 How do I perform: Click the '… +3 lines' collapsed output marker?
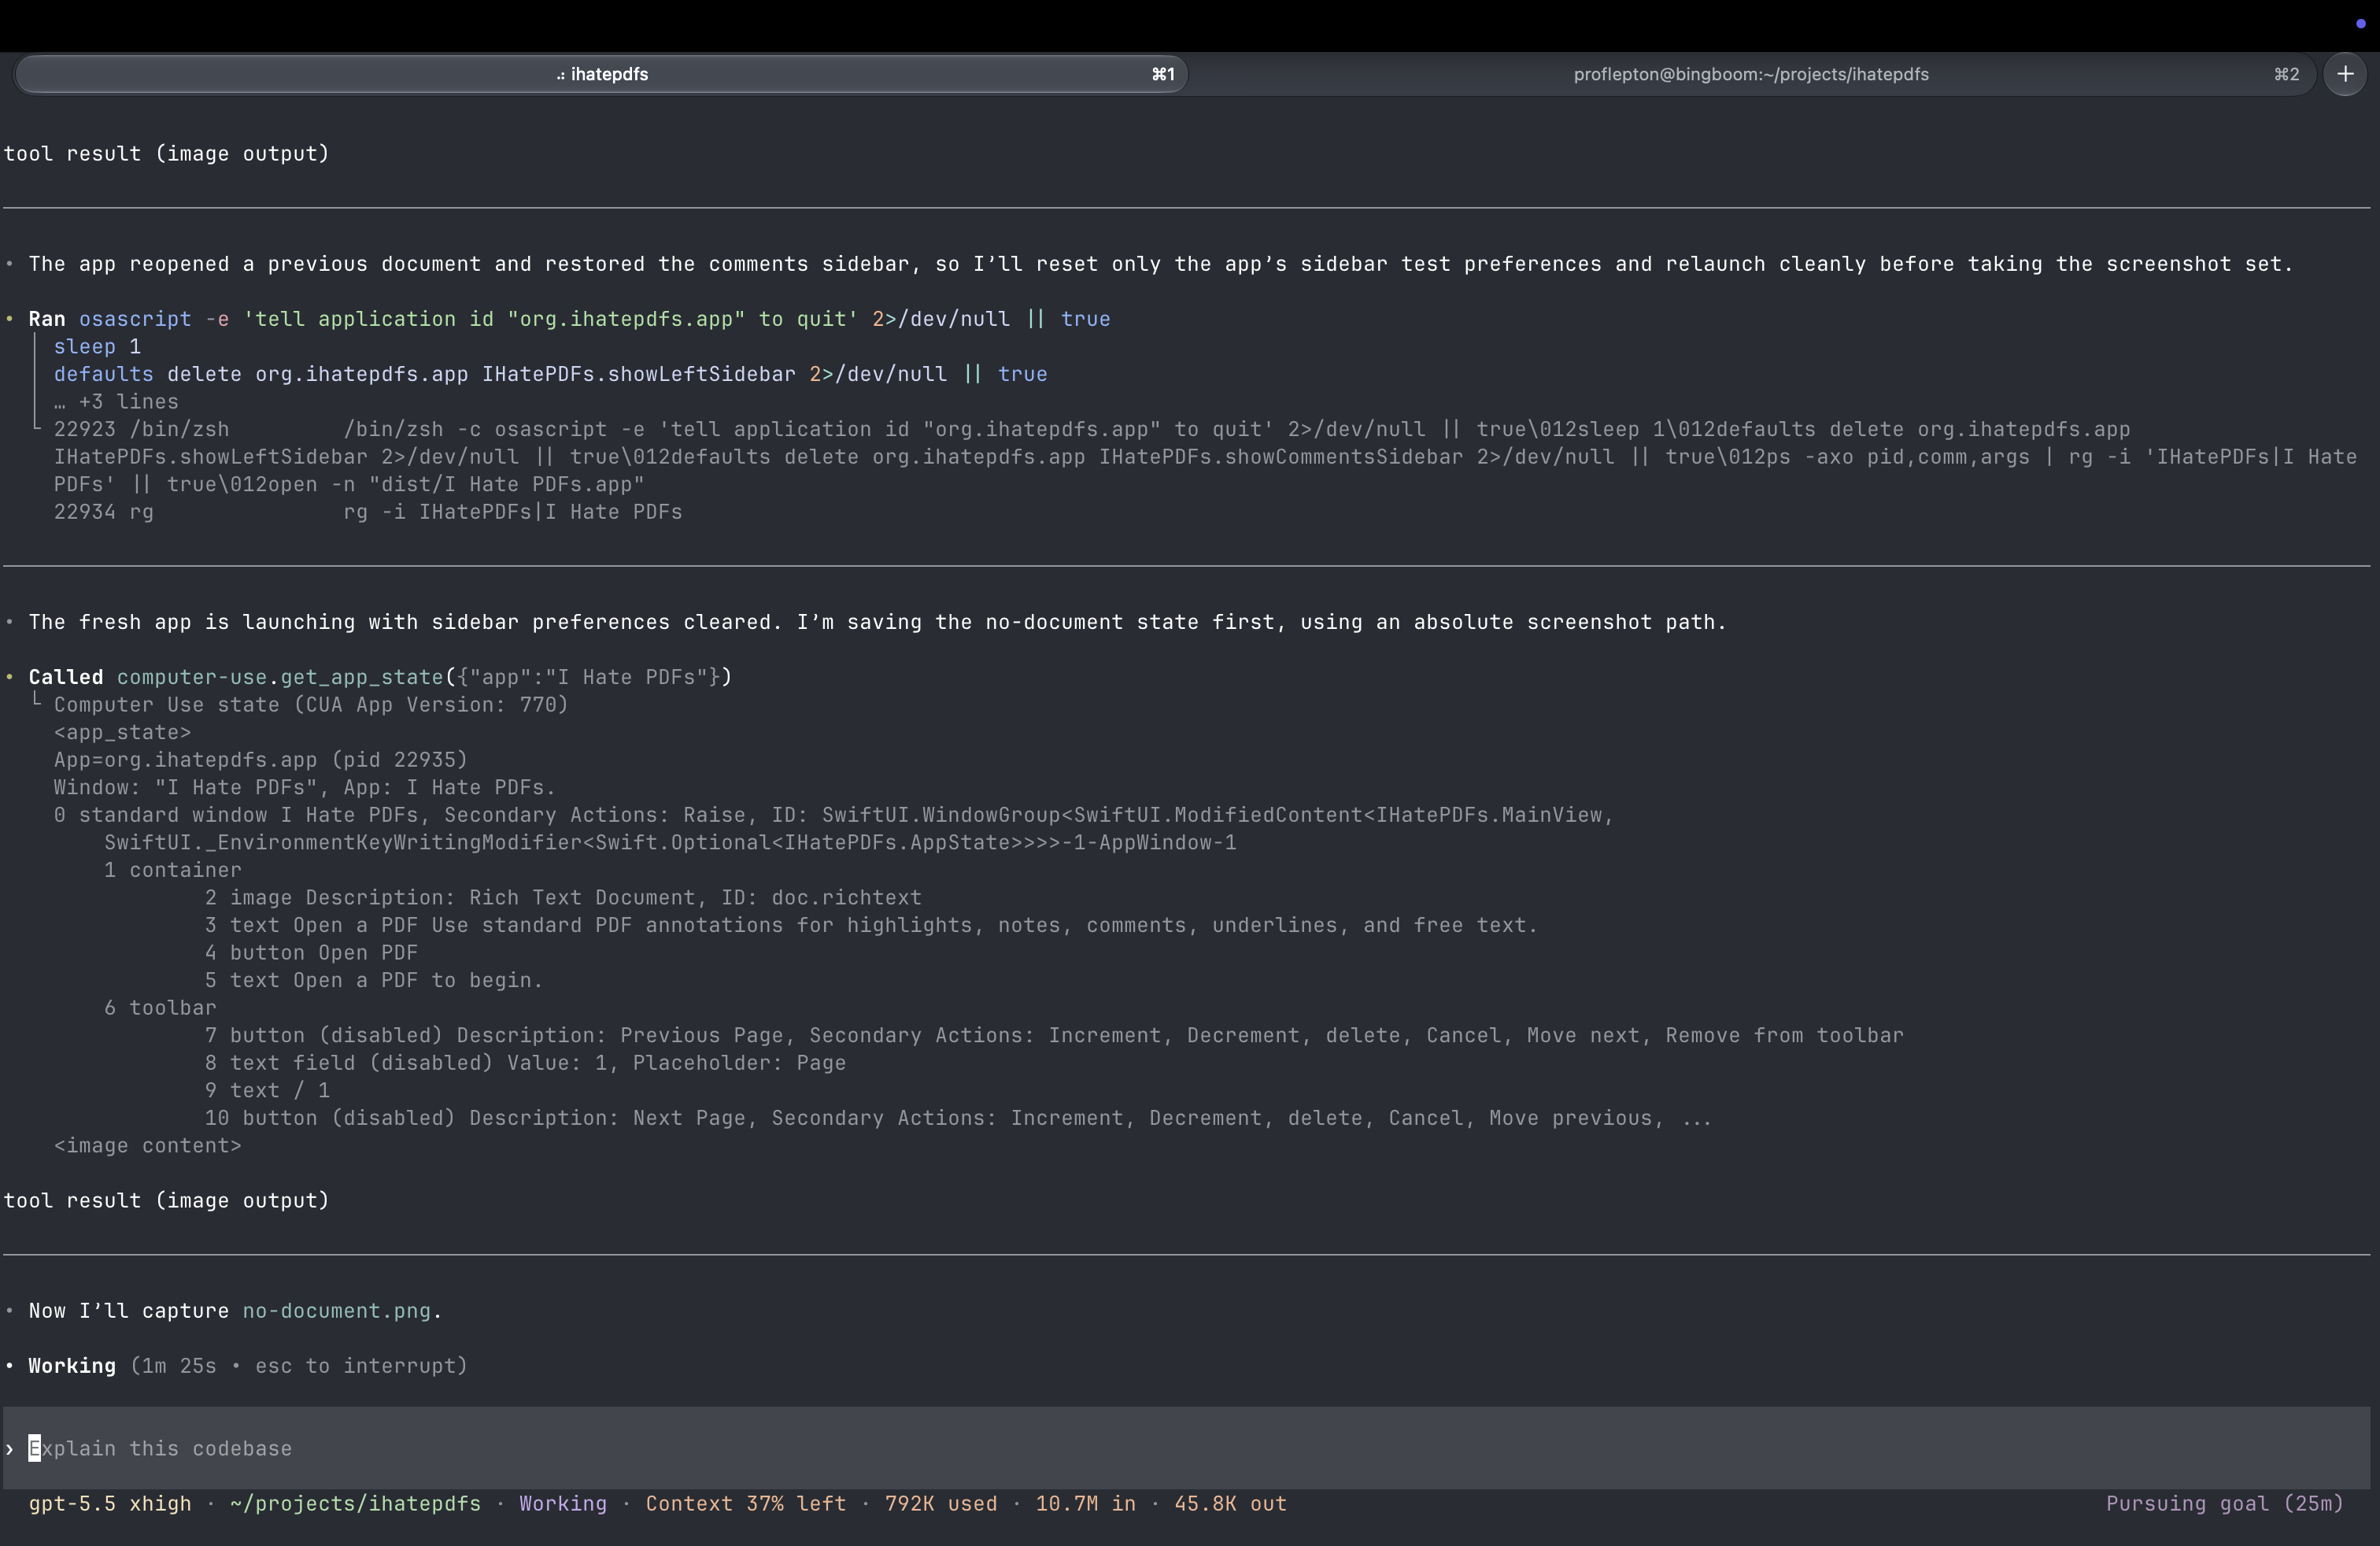pyautogui.click(x=116, y=401)
